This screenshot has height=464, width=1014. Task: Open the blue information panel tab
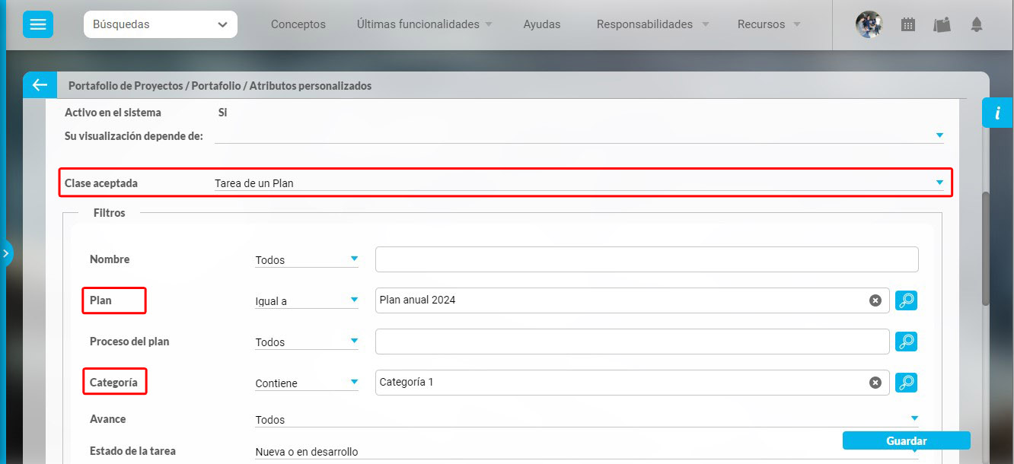[997, 113]
